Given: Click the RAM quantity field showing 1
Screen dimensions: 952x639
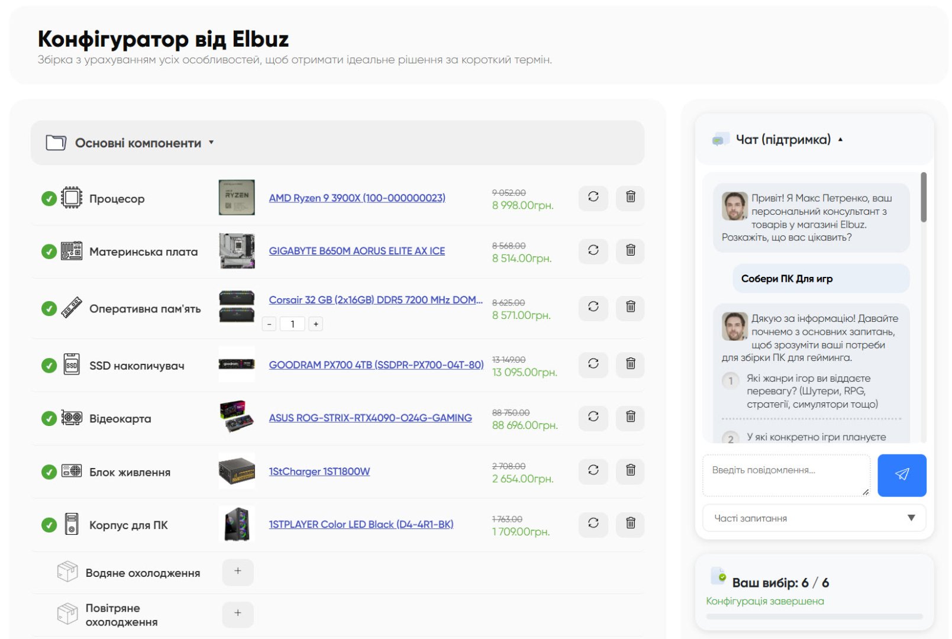Looking at the screenshot, I should tap(292, 324).
